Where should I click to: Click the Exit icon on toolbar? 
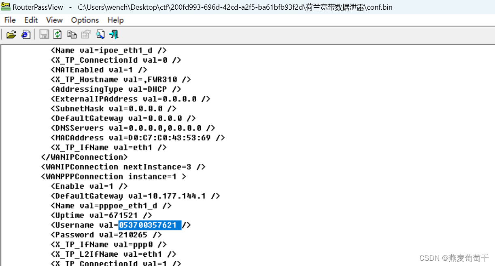[113, 34]
